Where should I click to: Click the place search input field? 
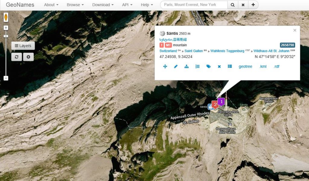[194, 5]
